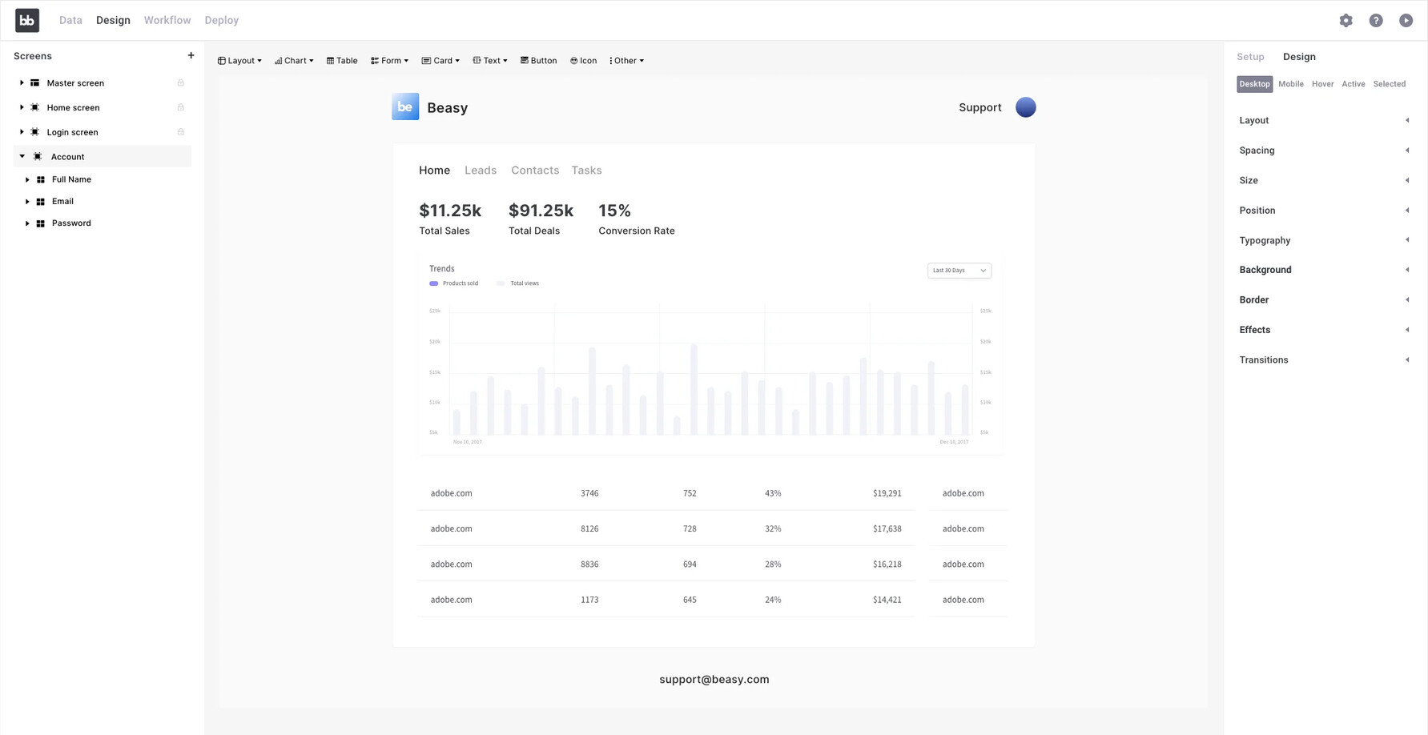Open the Workflow tab
The width and height of the screenshot is (1428, 735).
[x=167, y=20]
